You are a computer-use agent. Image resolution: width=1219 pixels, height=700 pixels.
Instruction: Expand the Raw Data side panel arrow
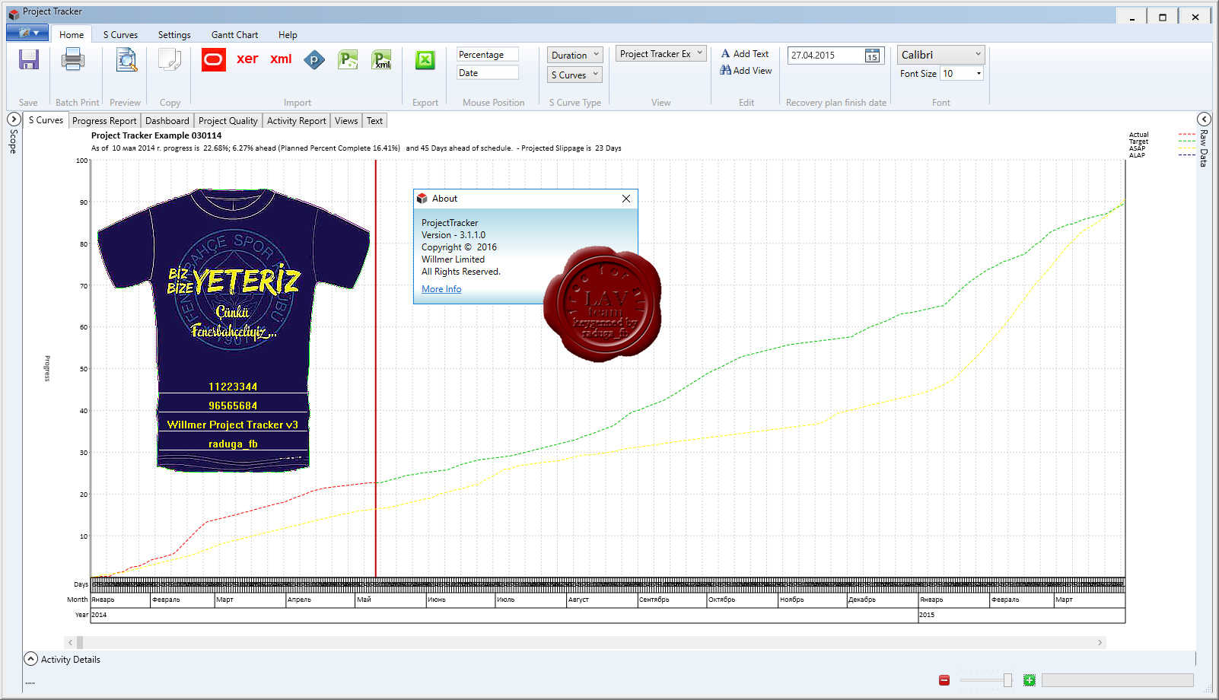[1204, 119]
